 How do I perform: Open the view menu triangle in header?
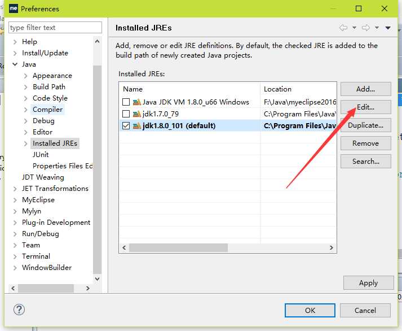[388, 28]
